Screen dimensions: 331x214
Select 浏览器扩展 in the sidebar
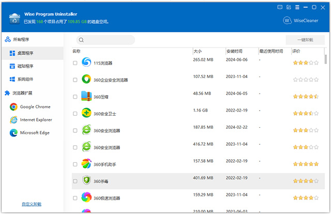pos(19,93)
